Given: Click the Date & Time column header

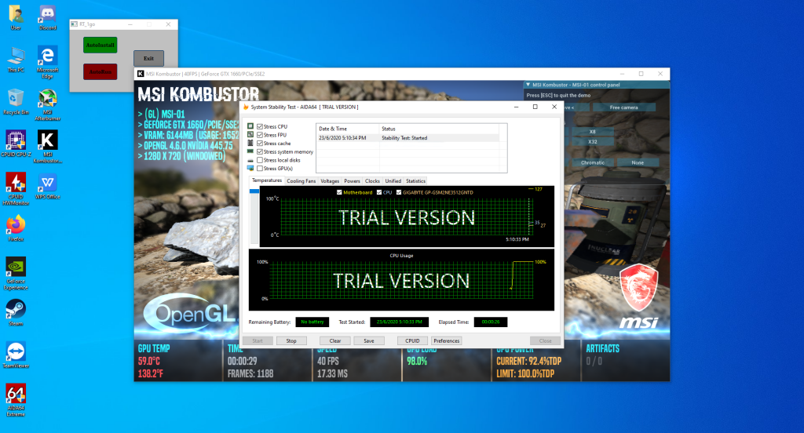Looking at the screenshot, I should (348, 129).
